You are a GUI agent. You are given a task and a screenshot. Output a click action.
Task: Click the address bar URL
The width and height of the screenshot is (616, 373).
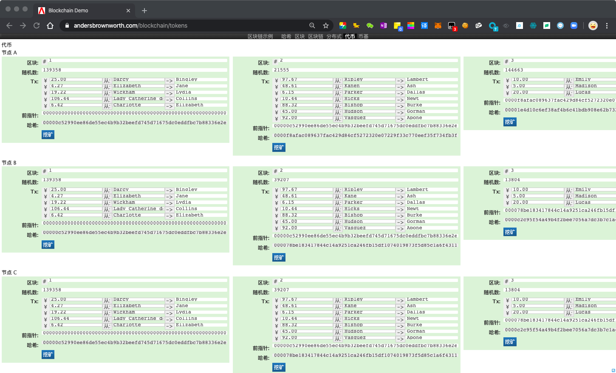tap(130, 26)
